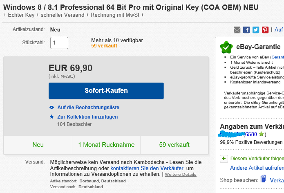
Task: Focus the Stückzahl quantity field
Action: (x=59, y=43)
